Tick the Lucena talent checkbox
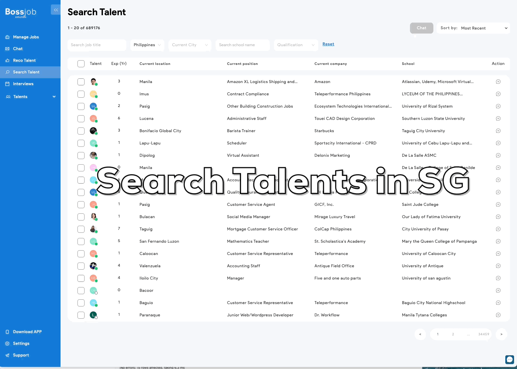Image resolution: width=517 pixels, height=369 pixels. pos(81,119)
